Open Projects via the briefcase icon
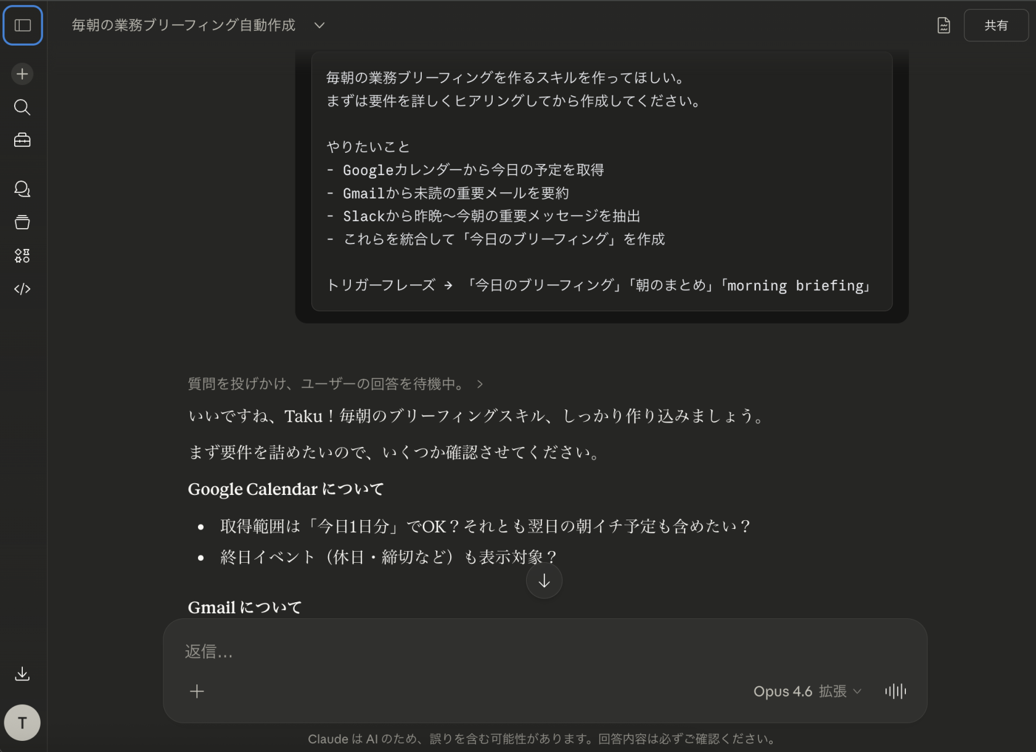The height and width of the screenshot is (752, 1036). tap(22, 140)
